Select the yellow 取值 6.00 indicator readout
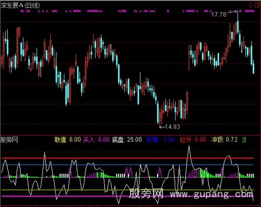This screenshot has width=261, height=207. tap(67, 140)
